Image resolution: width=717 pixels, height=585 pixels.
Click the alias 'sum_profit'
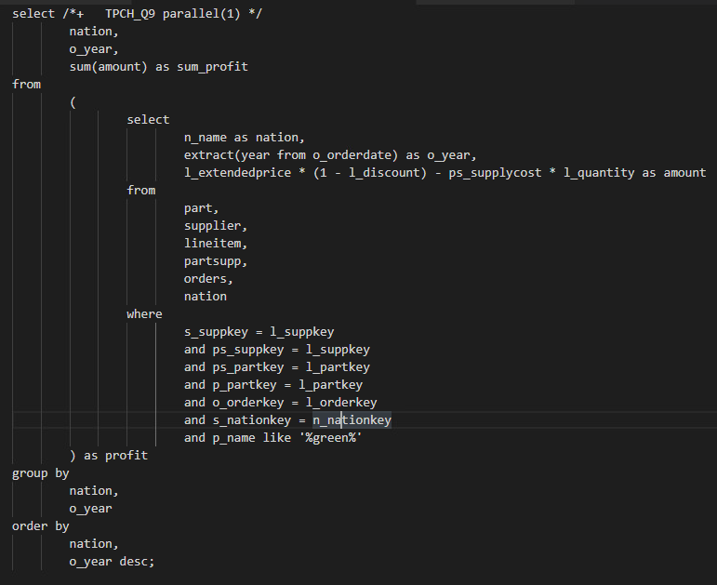pyautogui.click(x=212, y=67)
